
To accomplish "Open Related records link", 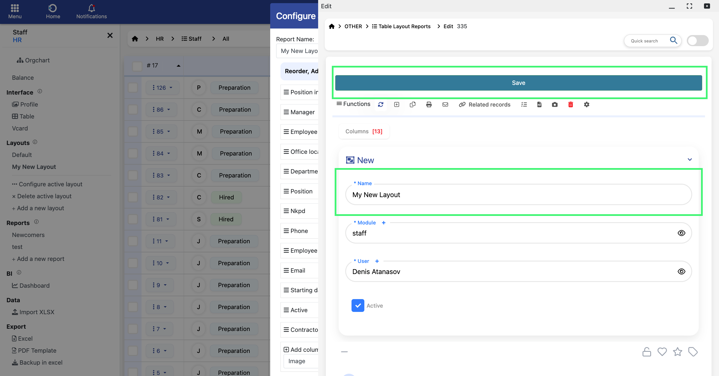I will click(x=484, y=105).
